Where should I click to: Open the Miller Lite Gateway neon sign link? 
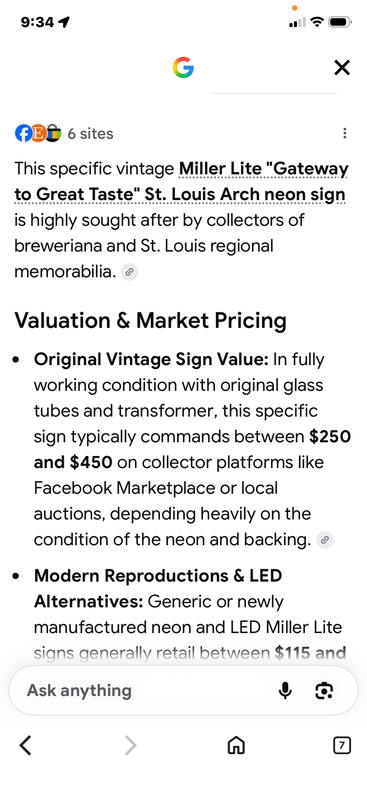pyautogui.click(x=180, y=181)
